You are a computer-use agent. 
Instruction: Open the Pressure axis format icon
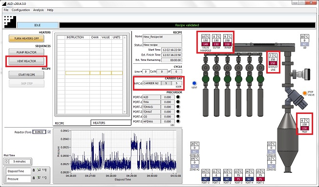(x=44, y=178)
